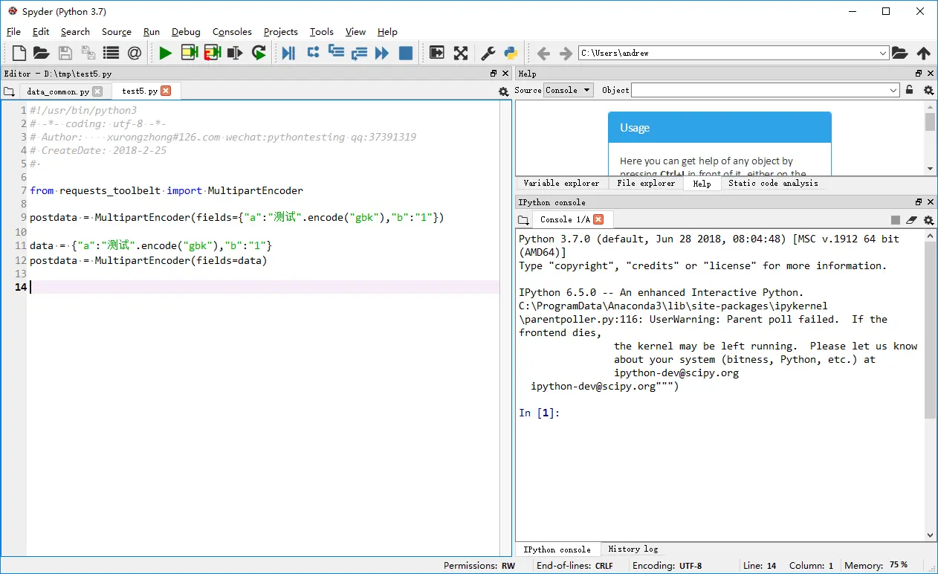This screenshot has height=574, width=938.
Task: Switch to History log tab
Action: [633, 549]
